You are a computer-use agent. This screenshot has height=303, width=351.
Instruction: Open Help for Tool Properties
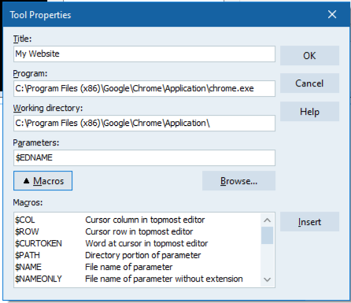click(x=309, y=112)
